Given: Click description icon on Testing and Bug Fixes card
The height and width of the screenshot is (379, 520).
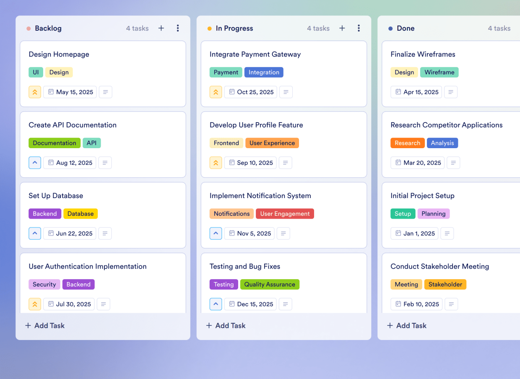Looking at the screenshot, I should pos(286,304).
